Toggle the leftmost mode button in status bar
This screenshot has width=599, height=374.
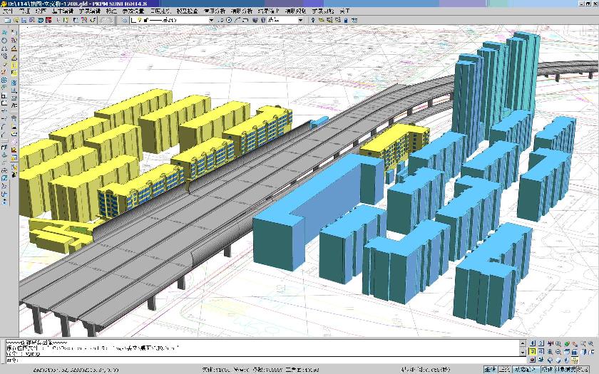(490, 369)
